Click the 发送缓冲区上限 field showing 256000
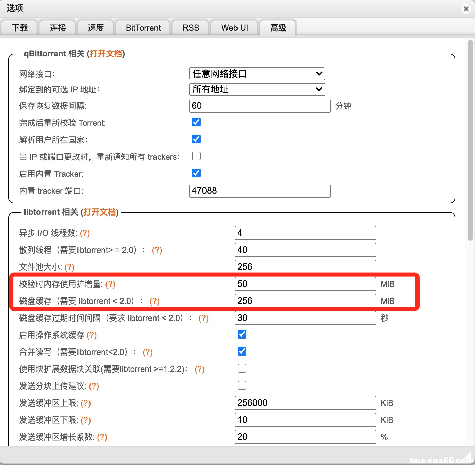This screenshot has width=475, height=465. tap(306, 403)
